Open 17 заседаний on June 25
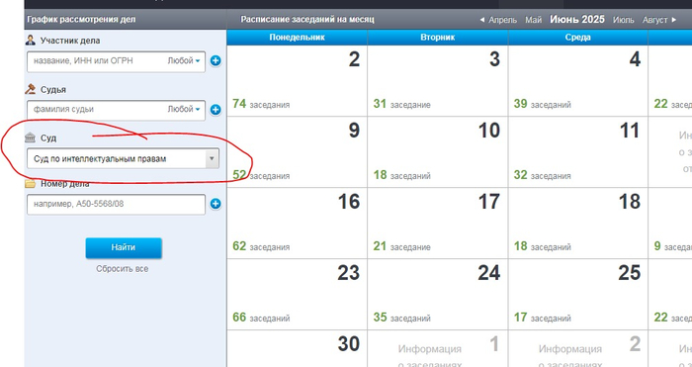The height and width of the screenshot is (367, 692). [x=542, y=318]
